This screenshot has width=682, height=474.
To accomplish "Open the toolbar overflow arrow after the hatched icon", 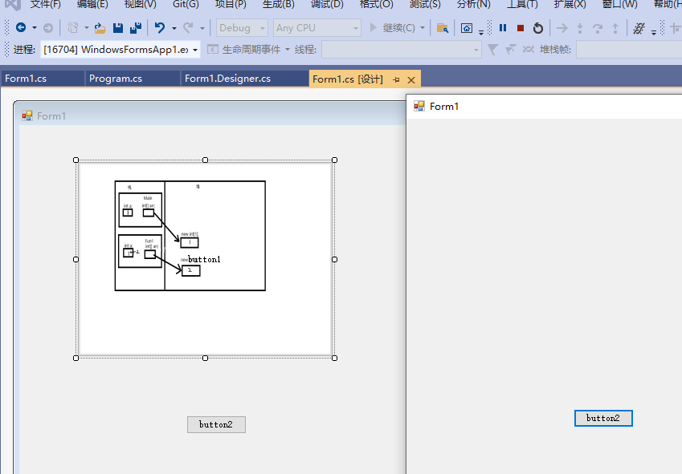I will (x=654, y=33).
